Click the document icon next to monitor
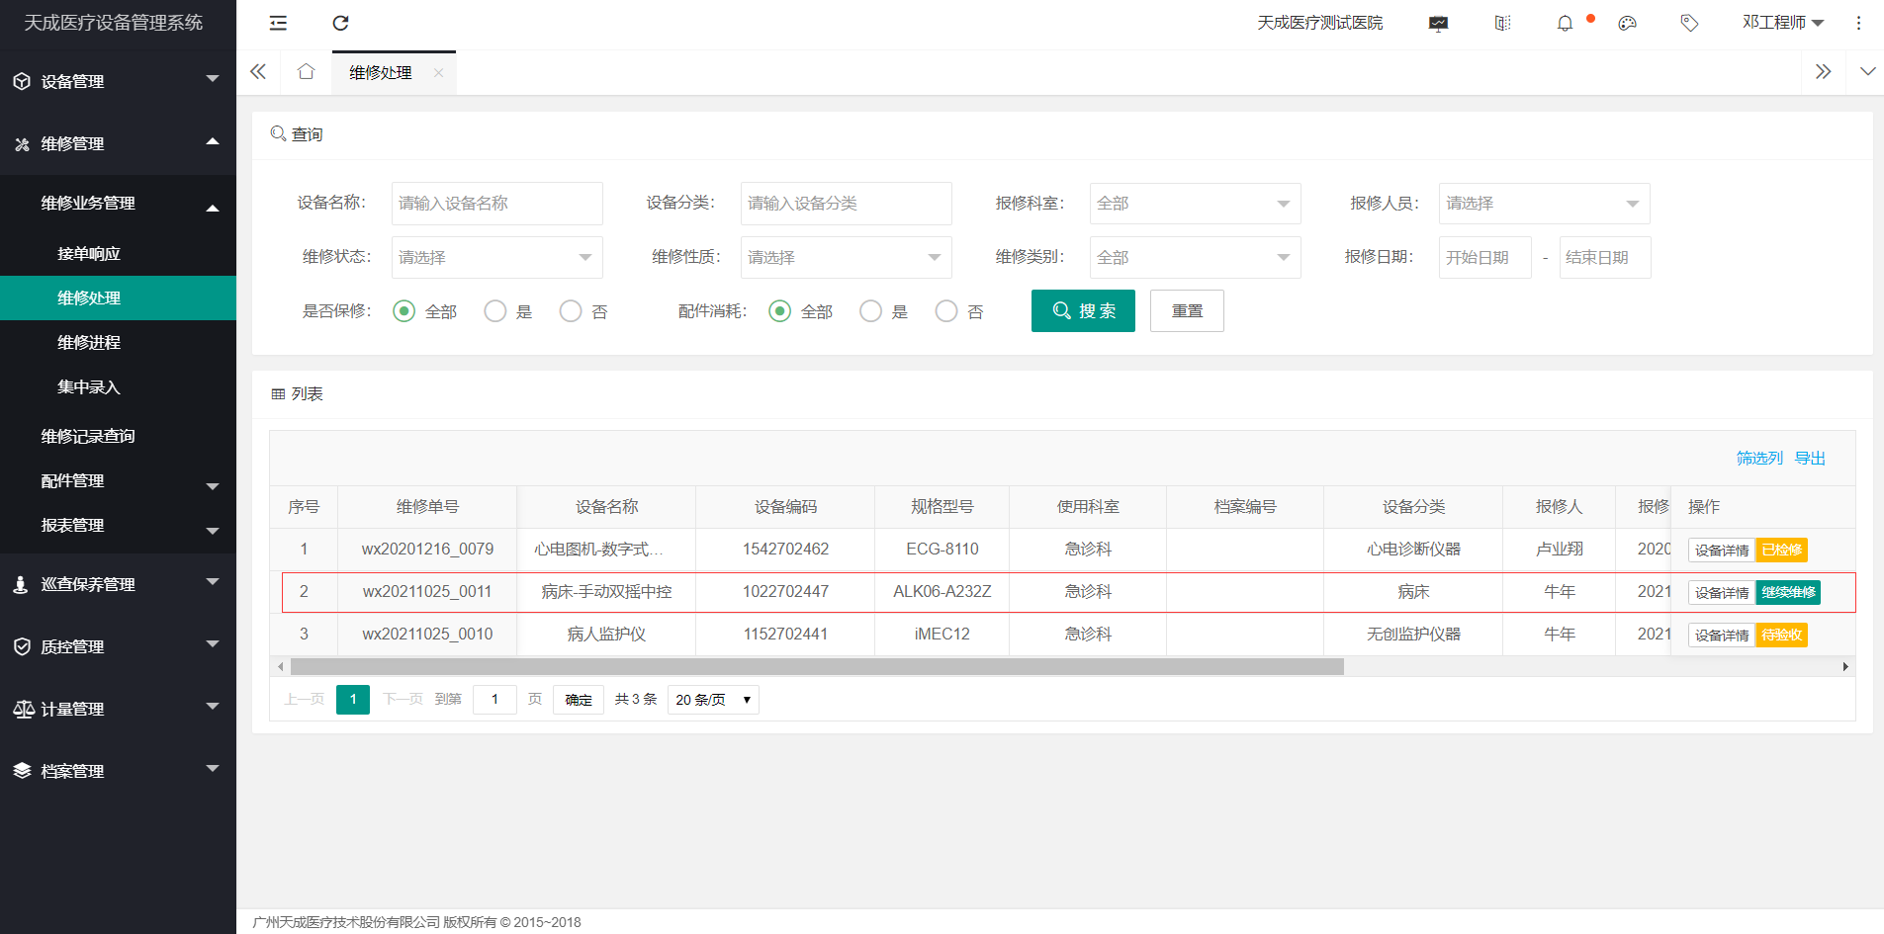This screenshot has width=1884, height=934. pyautogui.click(x=1502, y=23)
